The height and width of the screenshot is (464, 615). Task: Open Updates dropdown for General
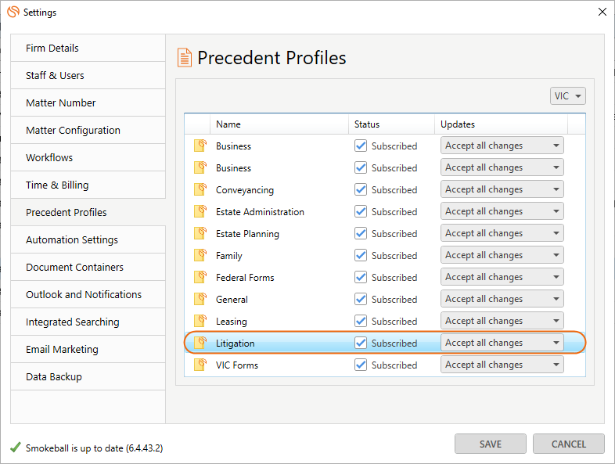click(x=502, y=299)
